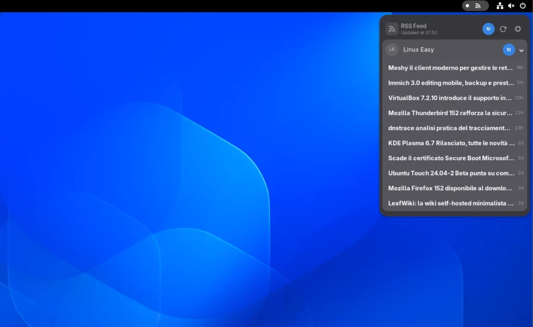
Task: Open article 'Mozilla Firefox 152 disponibile al downlo...'
Action: click(455, 188)
